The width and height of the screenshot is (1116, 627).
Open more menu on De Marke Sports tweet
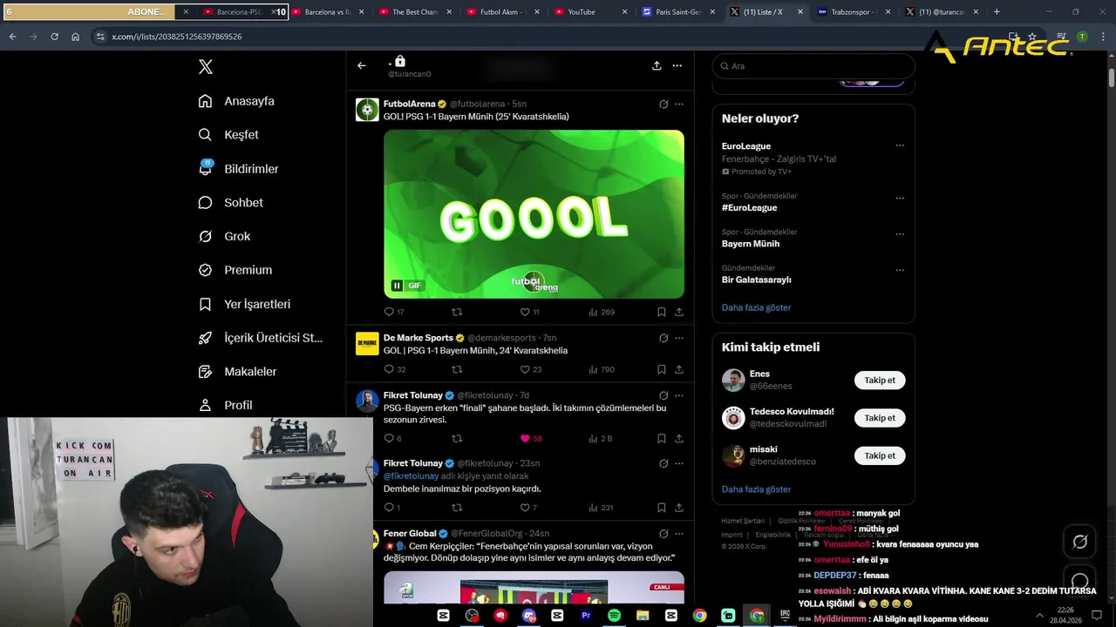pos(679,338)
